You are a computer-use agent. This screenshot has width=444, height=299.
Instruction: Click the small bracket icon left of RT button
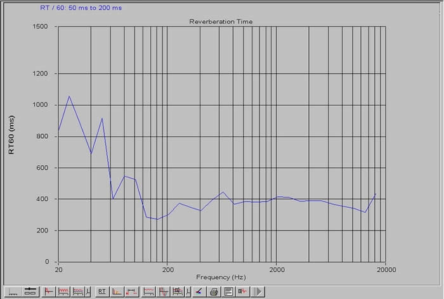pyautogui.click(x=89, y=291)
